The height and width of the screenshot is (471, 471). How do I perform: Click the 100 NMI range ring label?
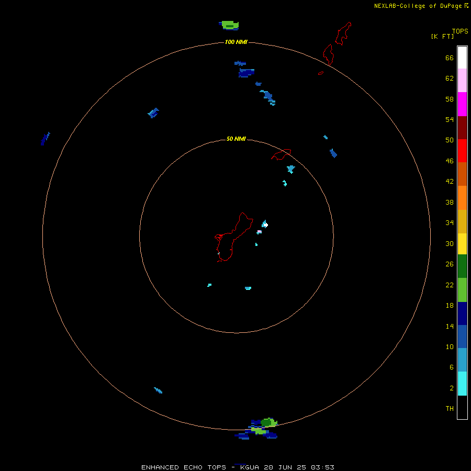coord(236,42)
